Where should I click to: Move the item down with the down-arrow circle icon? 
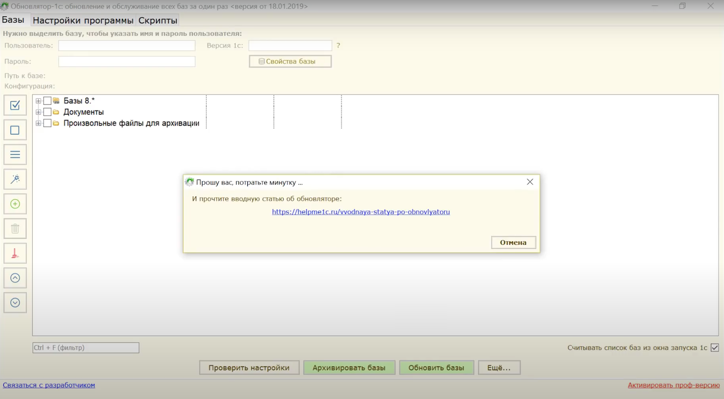click(x=15, y=303)
